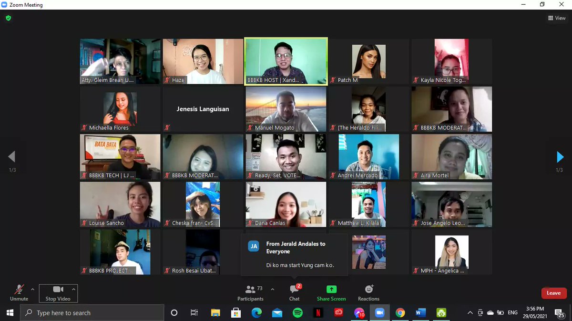Open Mail app from taskbar

(277, 312)
